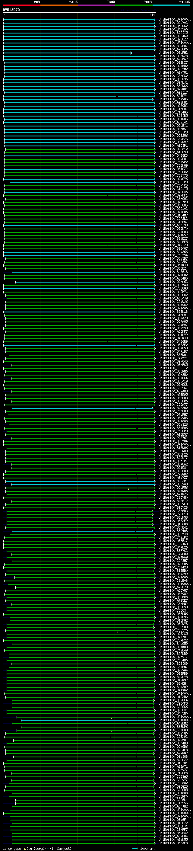
Task: Select the UniRef100_B1ZWQ6 label
Action: [173, 448]
